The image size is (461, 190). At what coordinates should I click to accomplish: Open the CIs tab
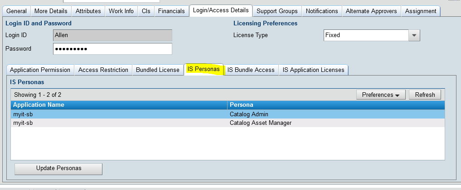(x=146, y=11)
